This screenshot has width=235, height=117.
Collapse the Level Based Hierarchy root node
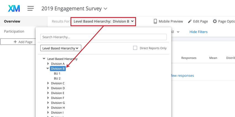coord(44,59)
